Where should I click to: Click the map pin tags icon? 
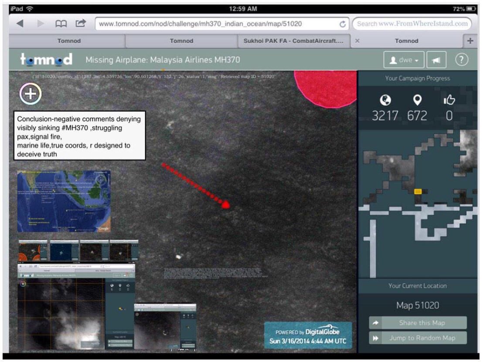coord(417,100)
